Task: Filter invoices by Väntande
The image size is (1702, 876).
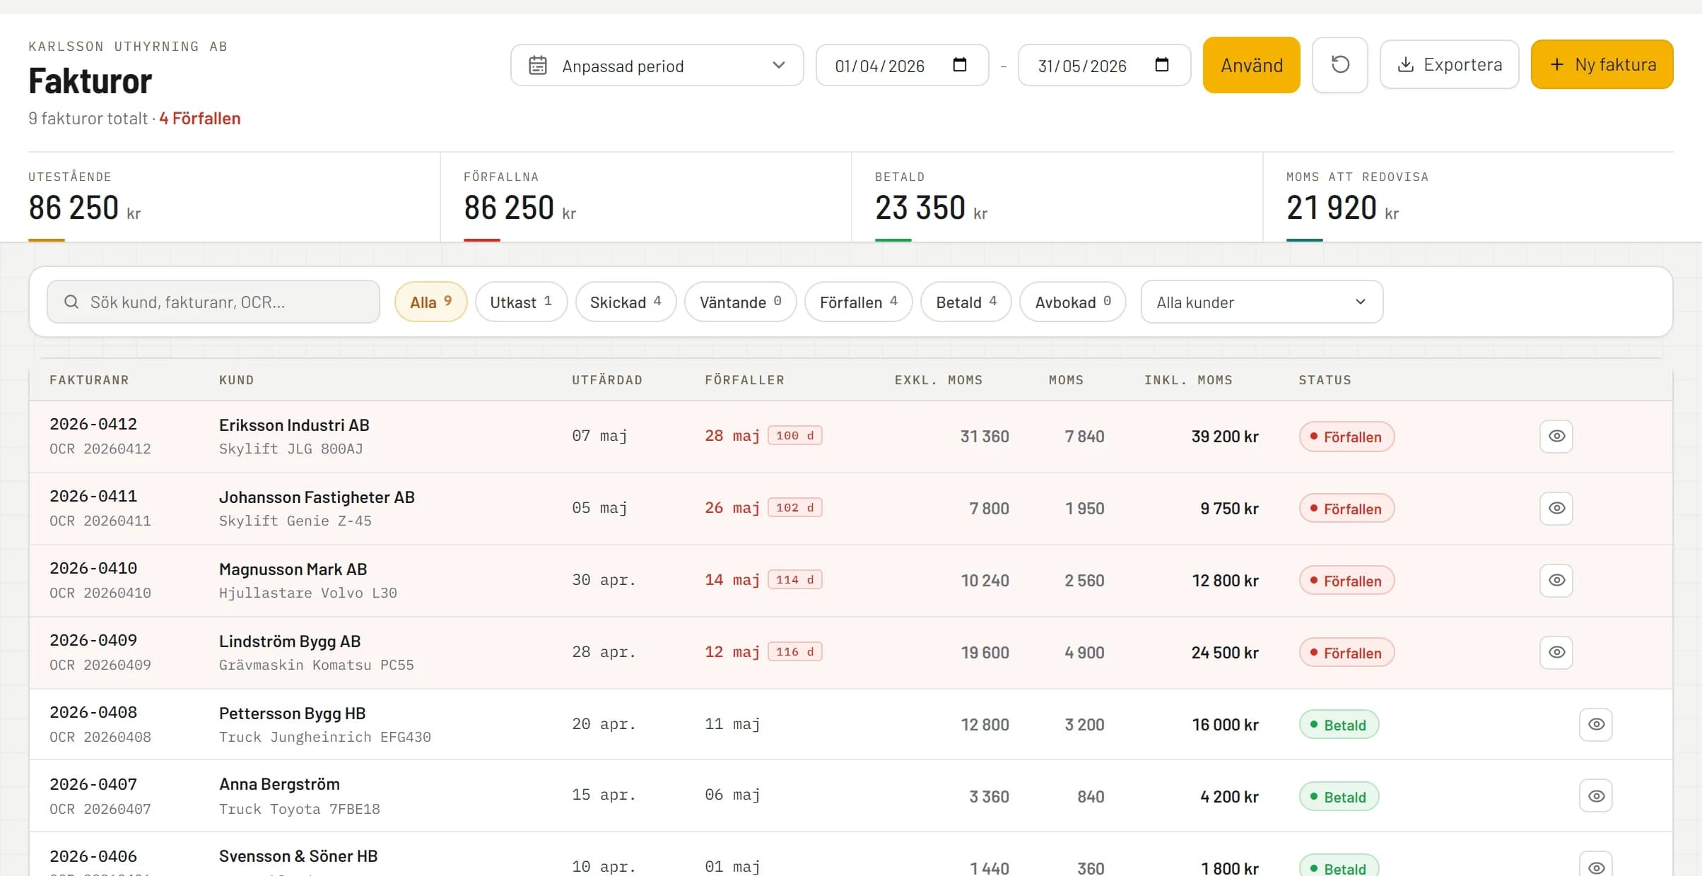Action: coord(740,302)
